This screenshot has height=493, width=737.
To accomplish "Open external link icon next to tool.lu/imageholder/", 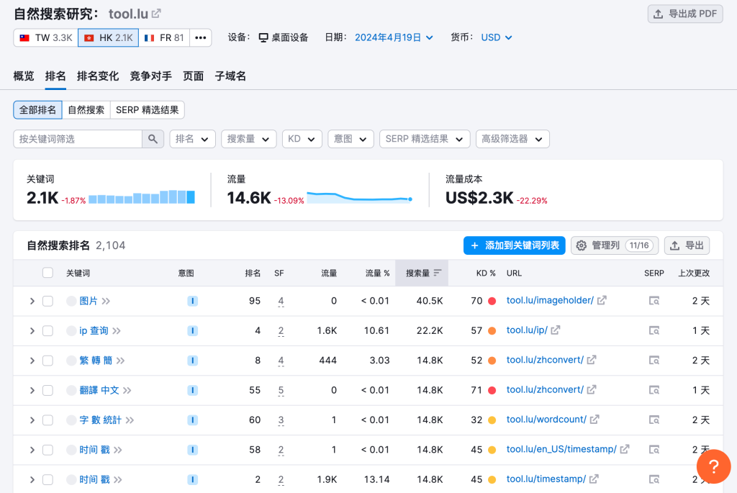I will (602, 300).
